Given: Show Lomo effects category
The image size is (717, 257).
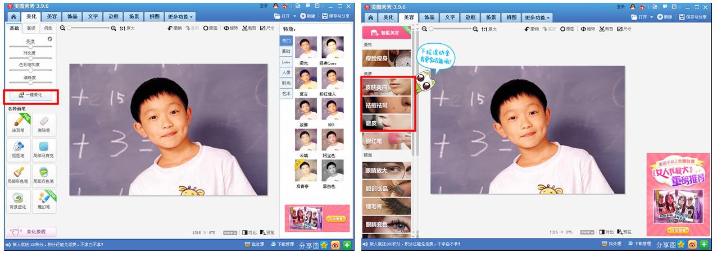Looking at the screenshot, I should [x=286, y=62].
